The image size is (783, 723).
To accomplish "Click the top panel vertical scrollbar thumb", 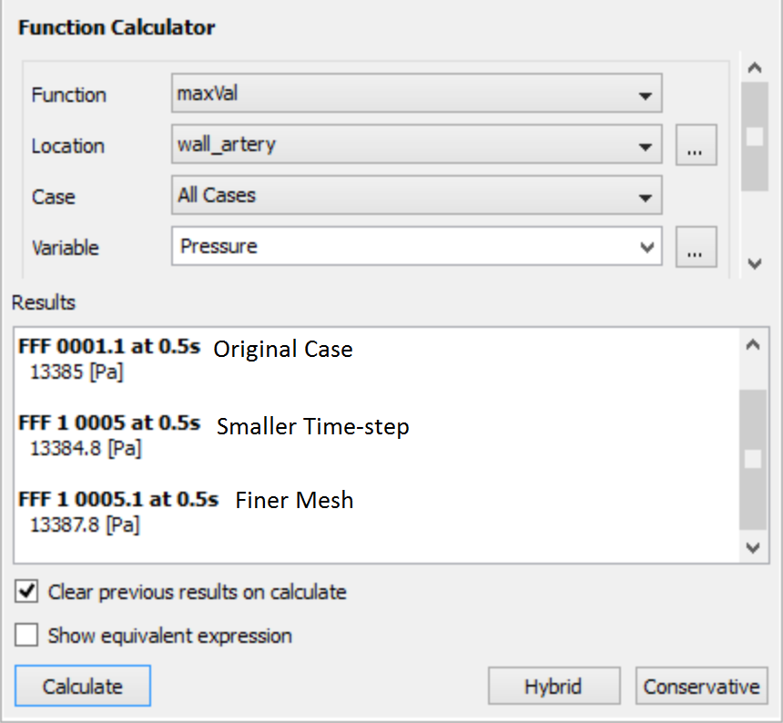I will tap(755, 137).
